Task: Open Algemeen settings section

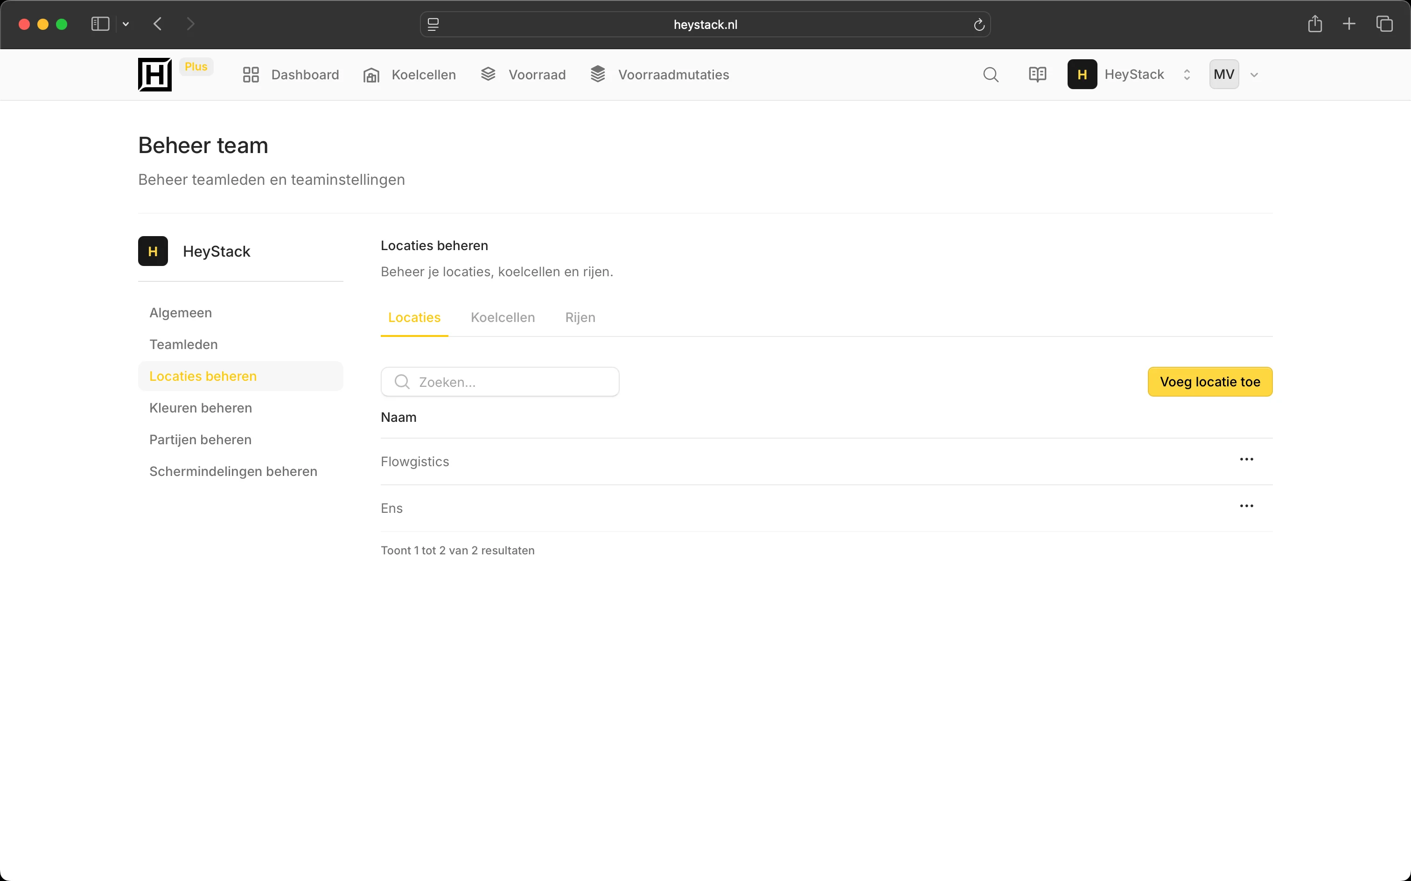Action: point(241,313)
